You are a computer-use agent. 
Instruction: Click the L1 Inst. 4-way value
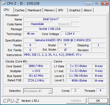pos(99,71)
